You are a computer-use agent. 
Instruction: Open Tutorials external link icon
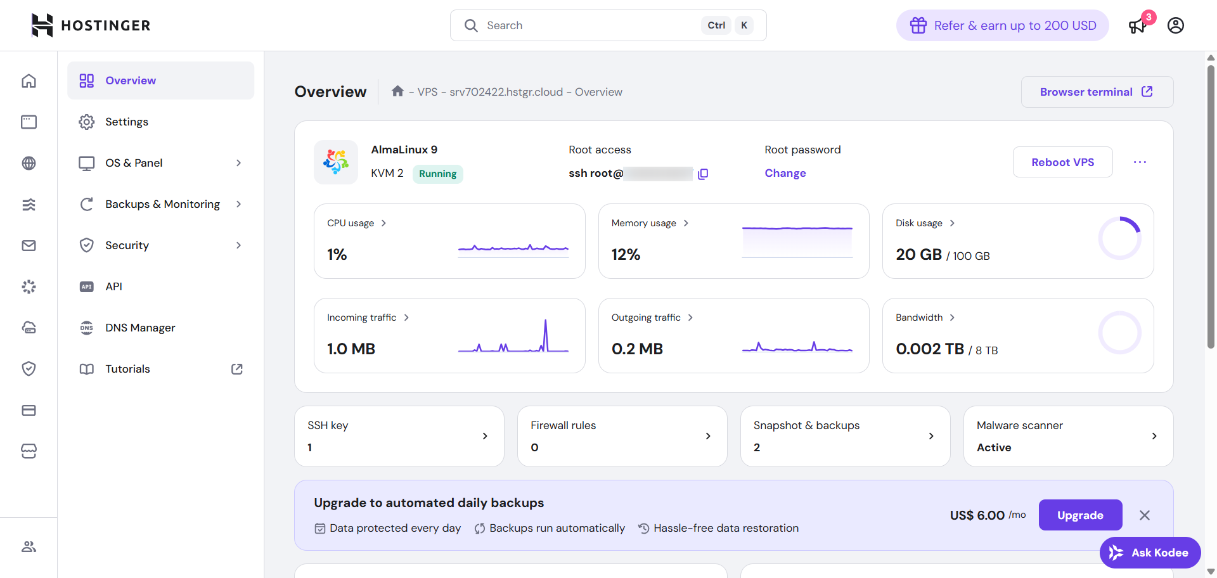coord(237,369)
